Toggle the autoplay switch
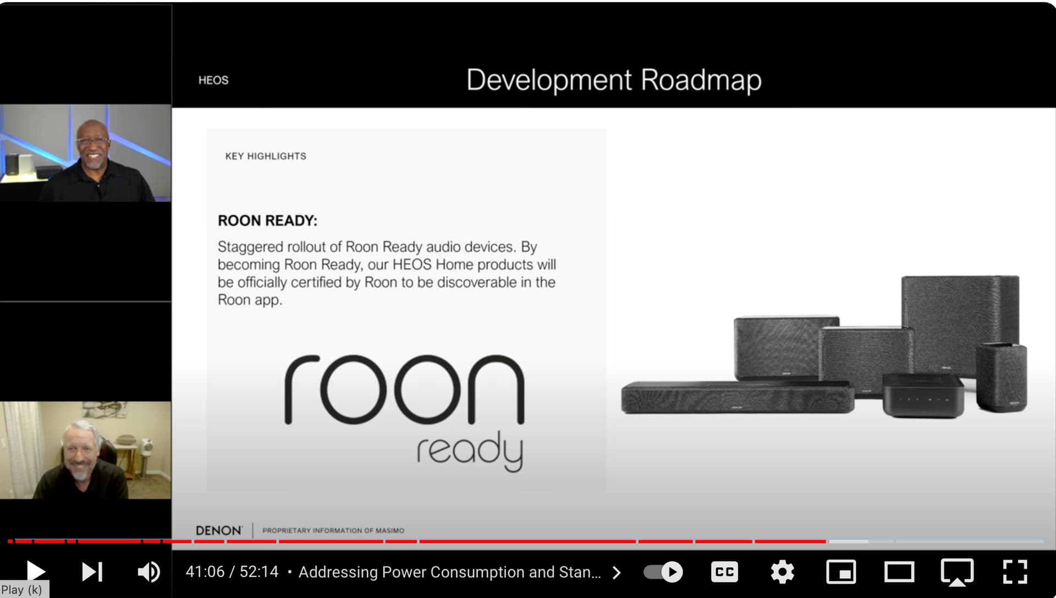This screenshot has height=598, width=1056. click(x=663, y=572)
